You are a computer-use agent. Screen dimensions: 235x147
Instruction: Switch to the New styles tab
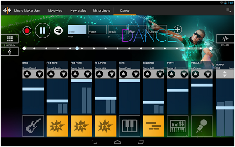78,11
